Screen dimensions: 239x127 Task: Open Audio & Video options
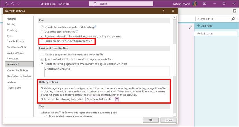tap(19, 53)
